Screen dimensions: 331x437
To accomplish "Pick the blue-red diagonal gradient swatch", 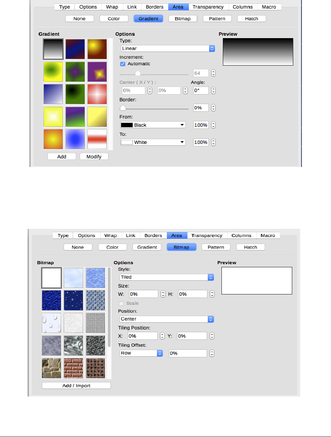I will click(x=75, y=49).
